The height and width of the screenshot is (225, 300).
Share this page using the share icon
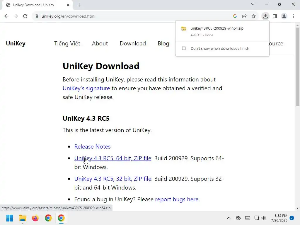244,16
